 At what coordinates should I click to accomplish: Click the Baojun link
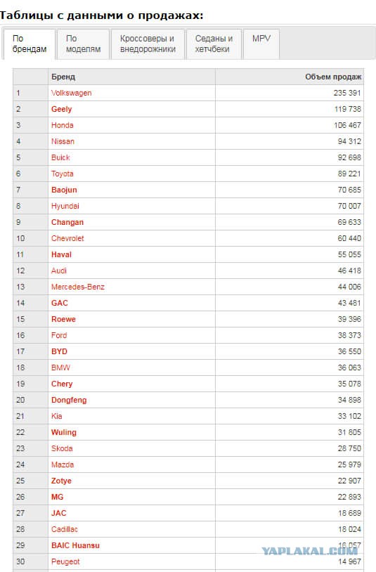pos(64,190)
